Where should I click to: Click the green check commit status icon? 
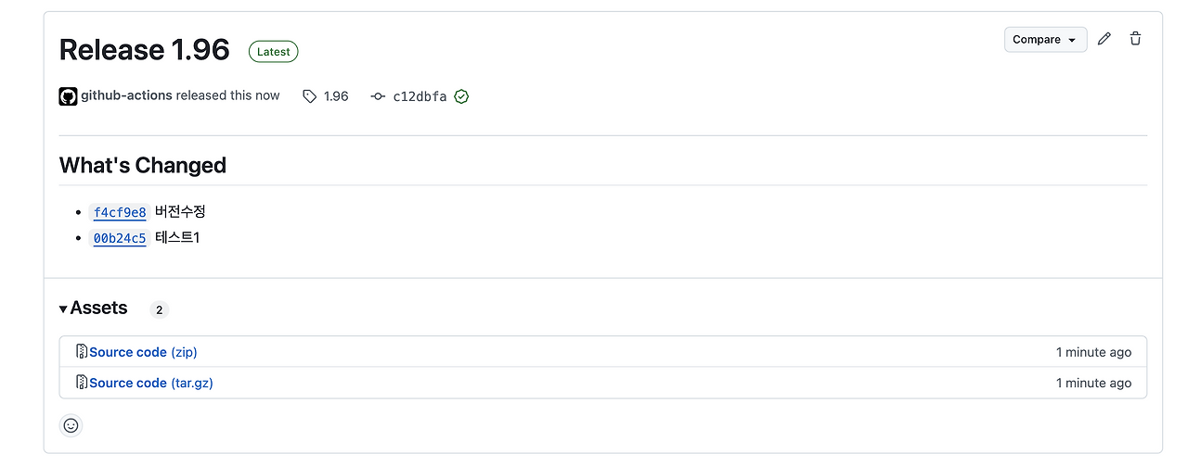click(x=461, y=96)
